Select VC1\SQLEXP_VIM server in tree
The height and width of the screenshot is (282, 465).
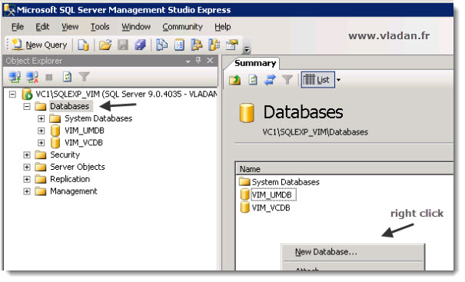[126, 95]
